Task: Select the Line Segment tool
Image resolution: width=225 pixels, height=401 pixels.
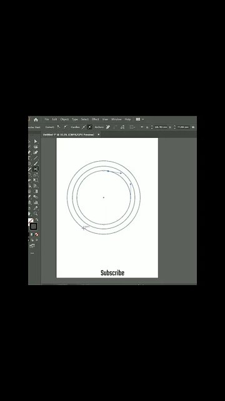Action: pyautogui.click(x=36, y=158)
